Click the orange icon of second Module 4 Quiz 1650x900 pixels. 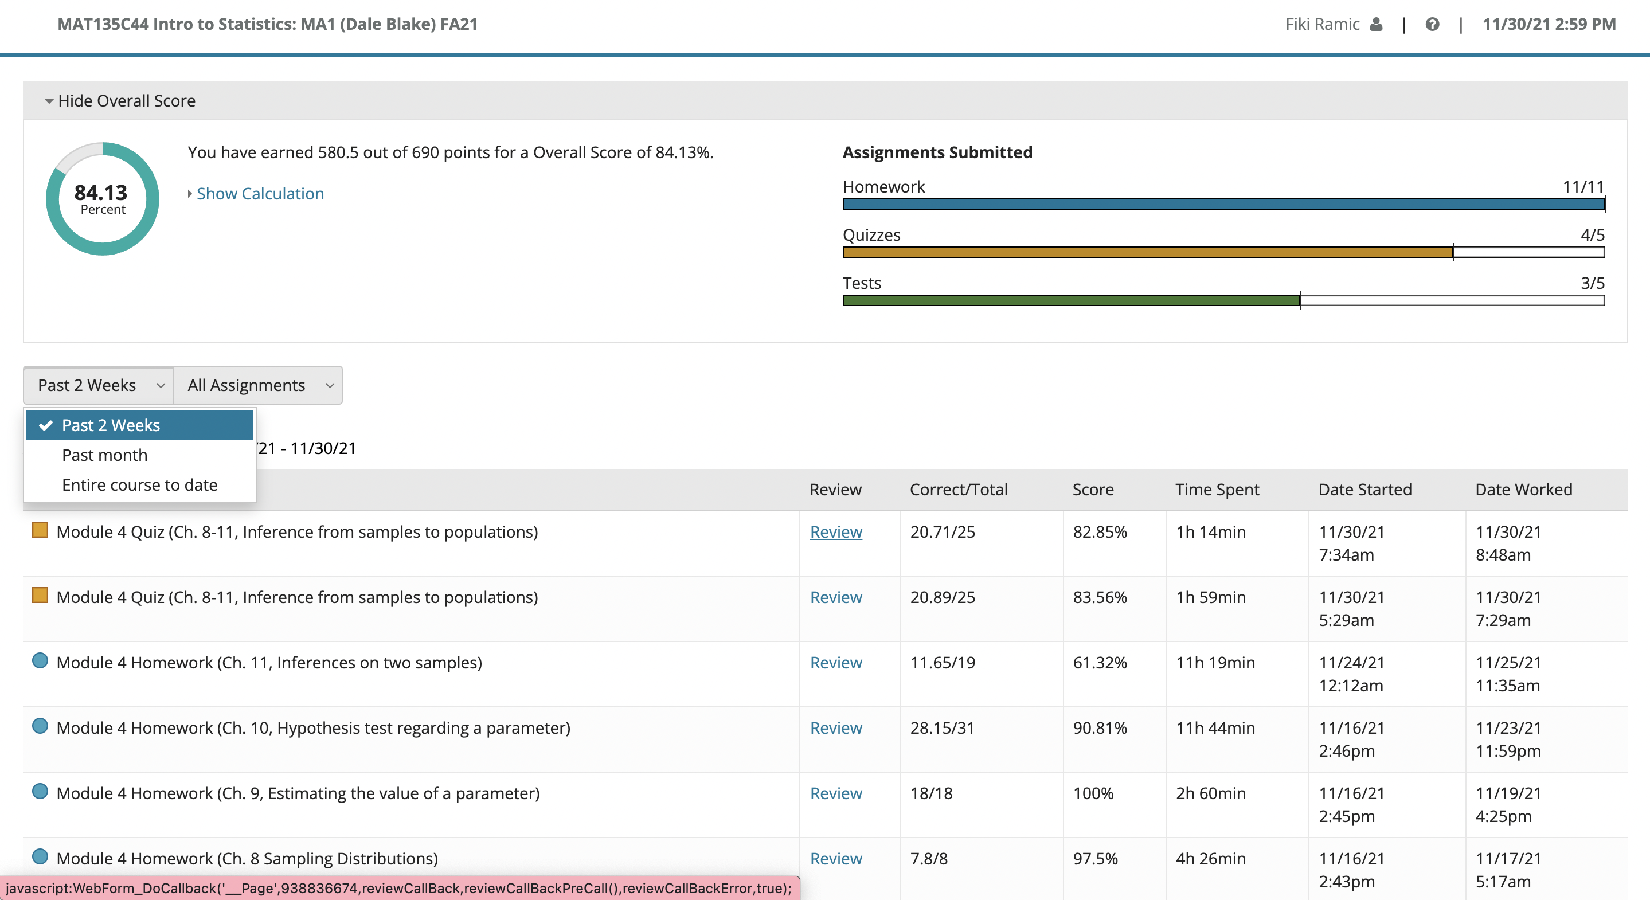(x=40, y=596)
